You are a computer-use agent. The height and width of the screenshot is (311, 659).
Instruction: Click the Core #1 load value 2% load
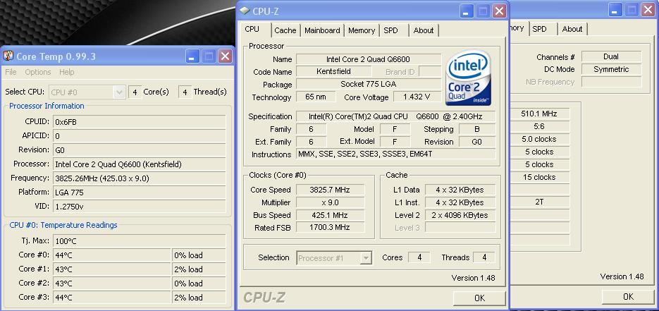pos(199,269)
